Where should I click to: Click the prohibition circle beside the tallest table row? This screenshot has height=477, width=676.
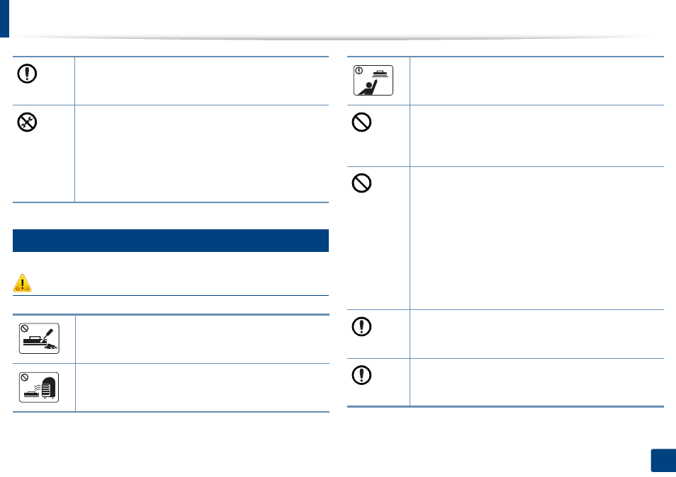click(361, 183)
